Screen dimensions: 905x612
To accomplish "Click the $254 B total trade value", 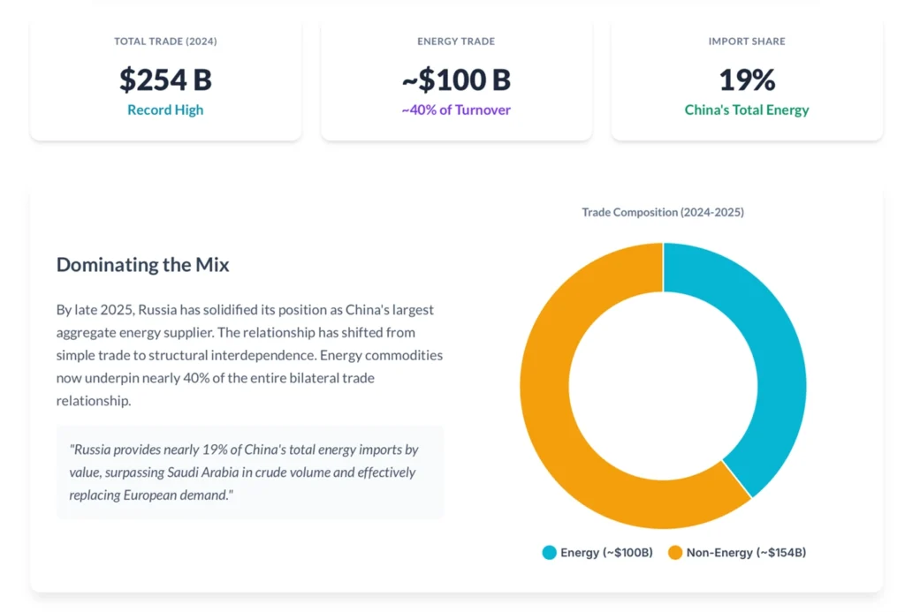I will pyautogui.click(x=165, y=79).
